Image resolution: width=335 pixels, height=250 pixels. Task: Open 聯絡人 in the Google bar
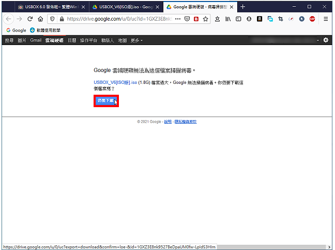click(108, 40)
